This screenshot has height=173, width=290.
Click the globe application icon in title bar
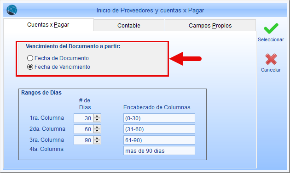pos(12,10)
